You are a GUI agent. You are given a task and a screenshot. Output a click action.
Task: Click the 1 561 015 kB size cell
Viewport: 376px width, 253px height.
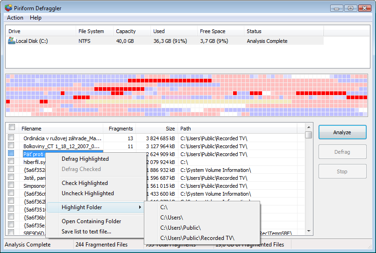point(160,186)
